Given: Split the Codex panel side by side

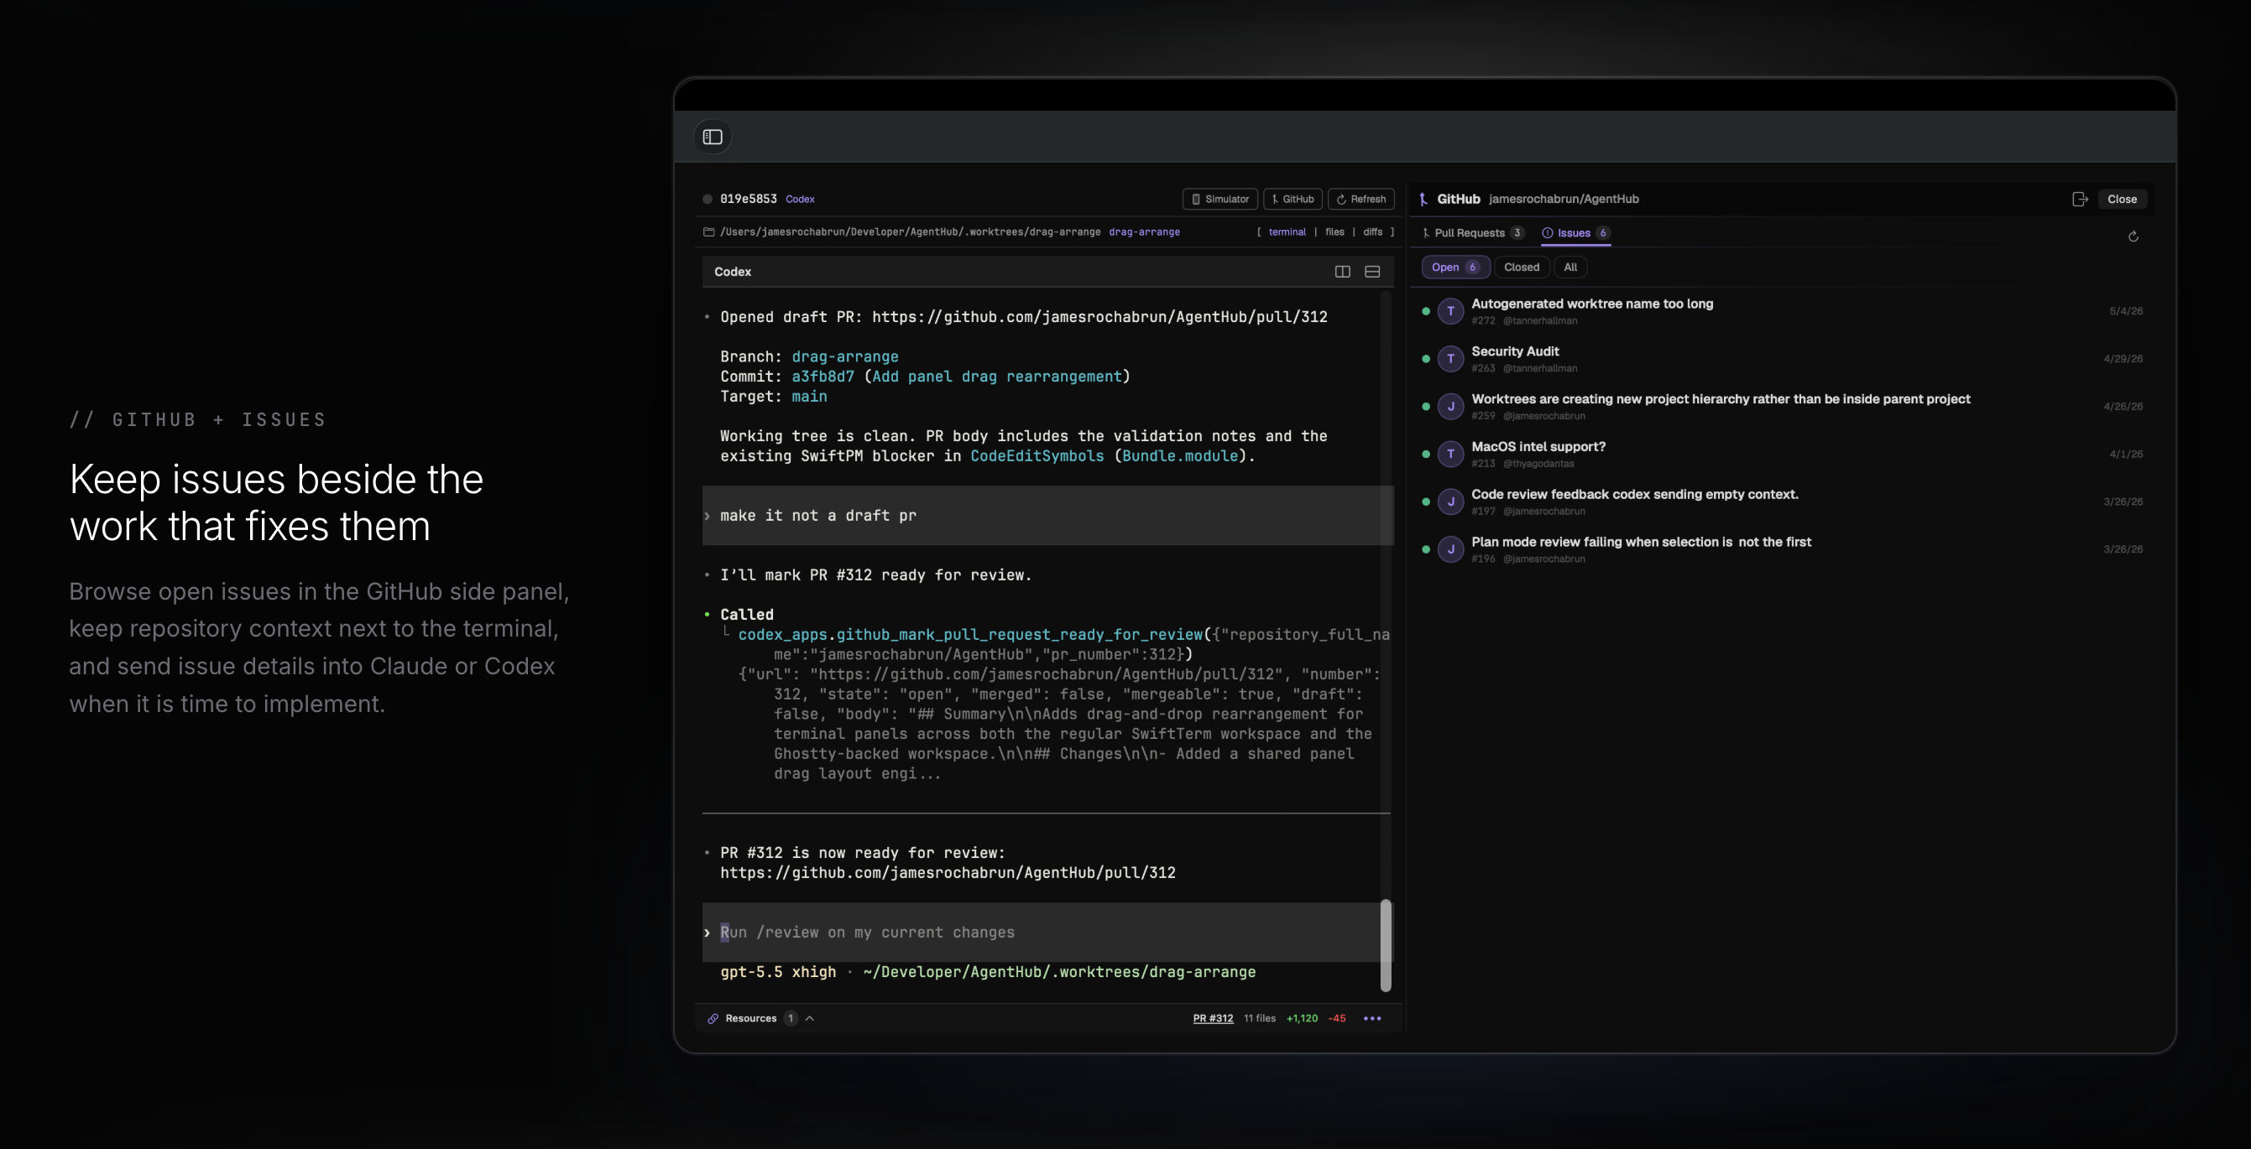Looking at the screenshot, I should click(x=1342, y=273).
